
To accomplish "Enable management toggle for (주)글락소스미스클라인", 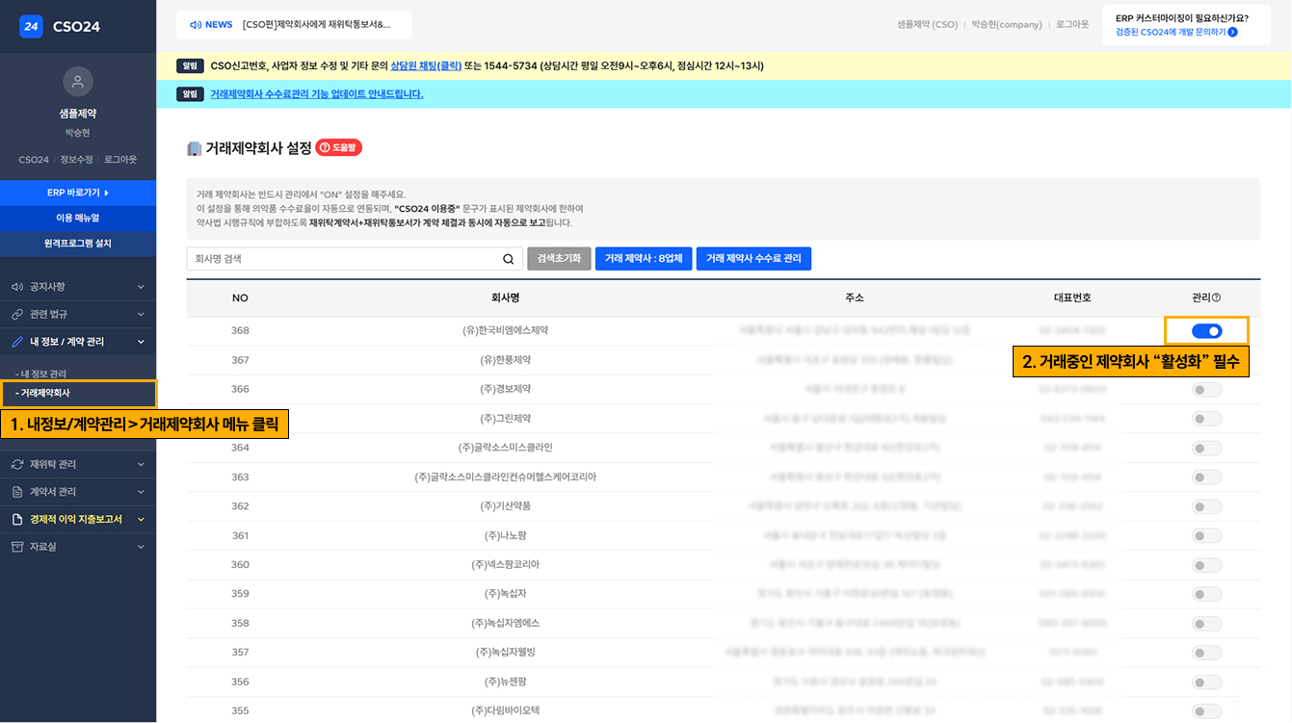I will click(1206, 449).
